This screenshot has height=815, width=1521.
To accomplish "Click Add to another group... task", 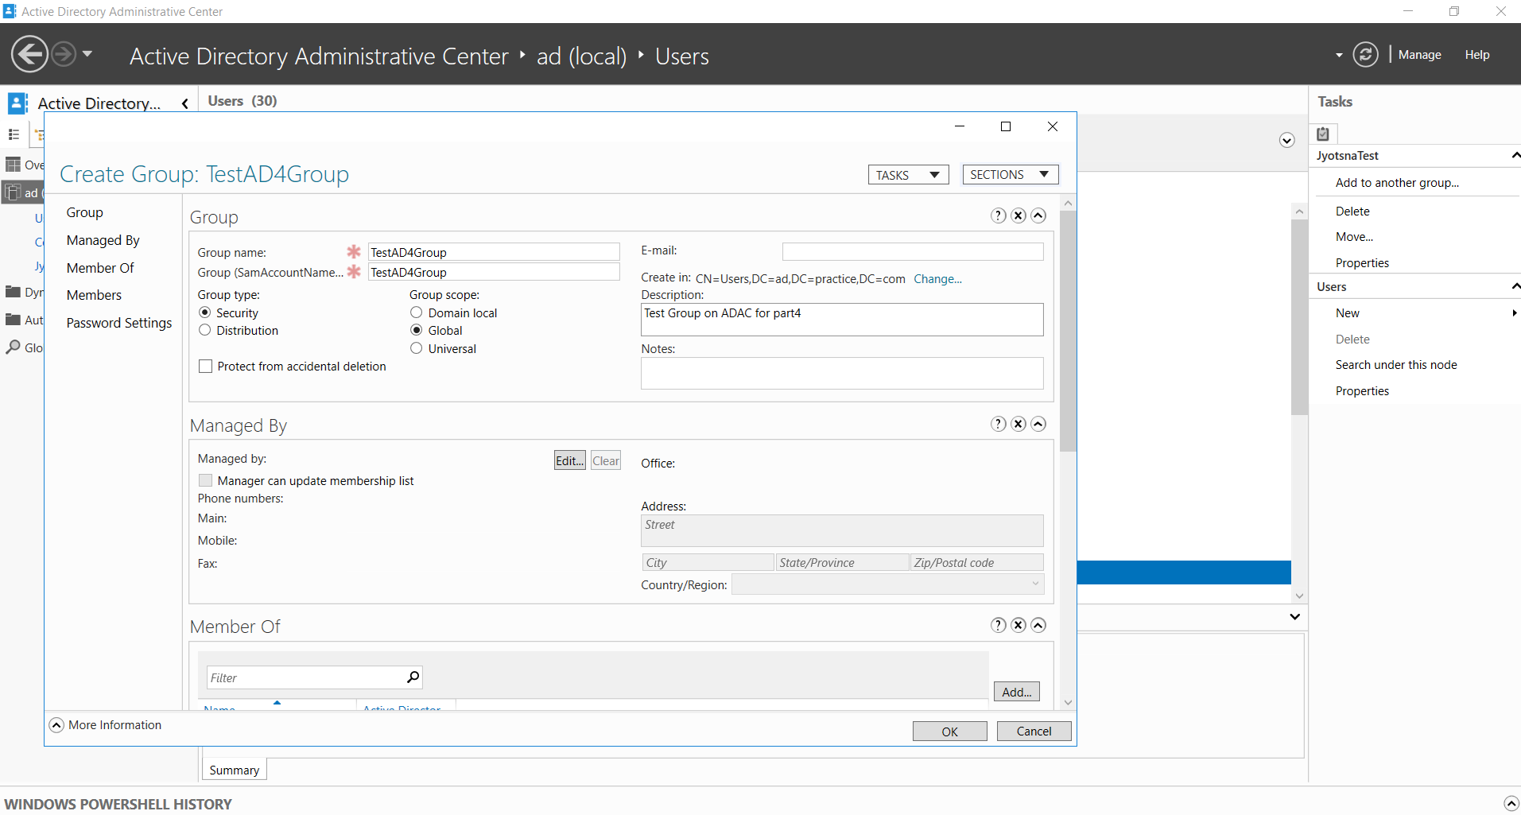I will (x=1397, y=183).
